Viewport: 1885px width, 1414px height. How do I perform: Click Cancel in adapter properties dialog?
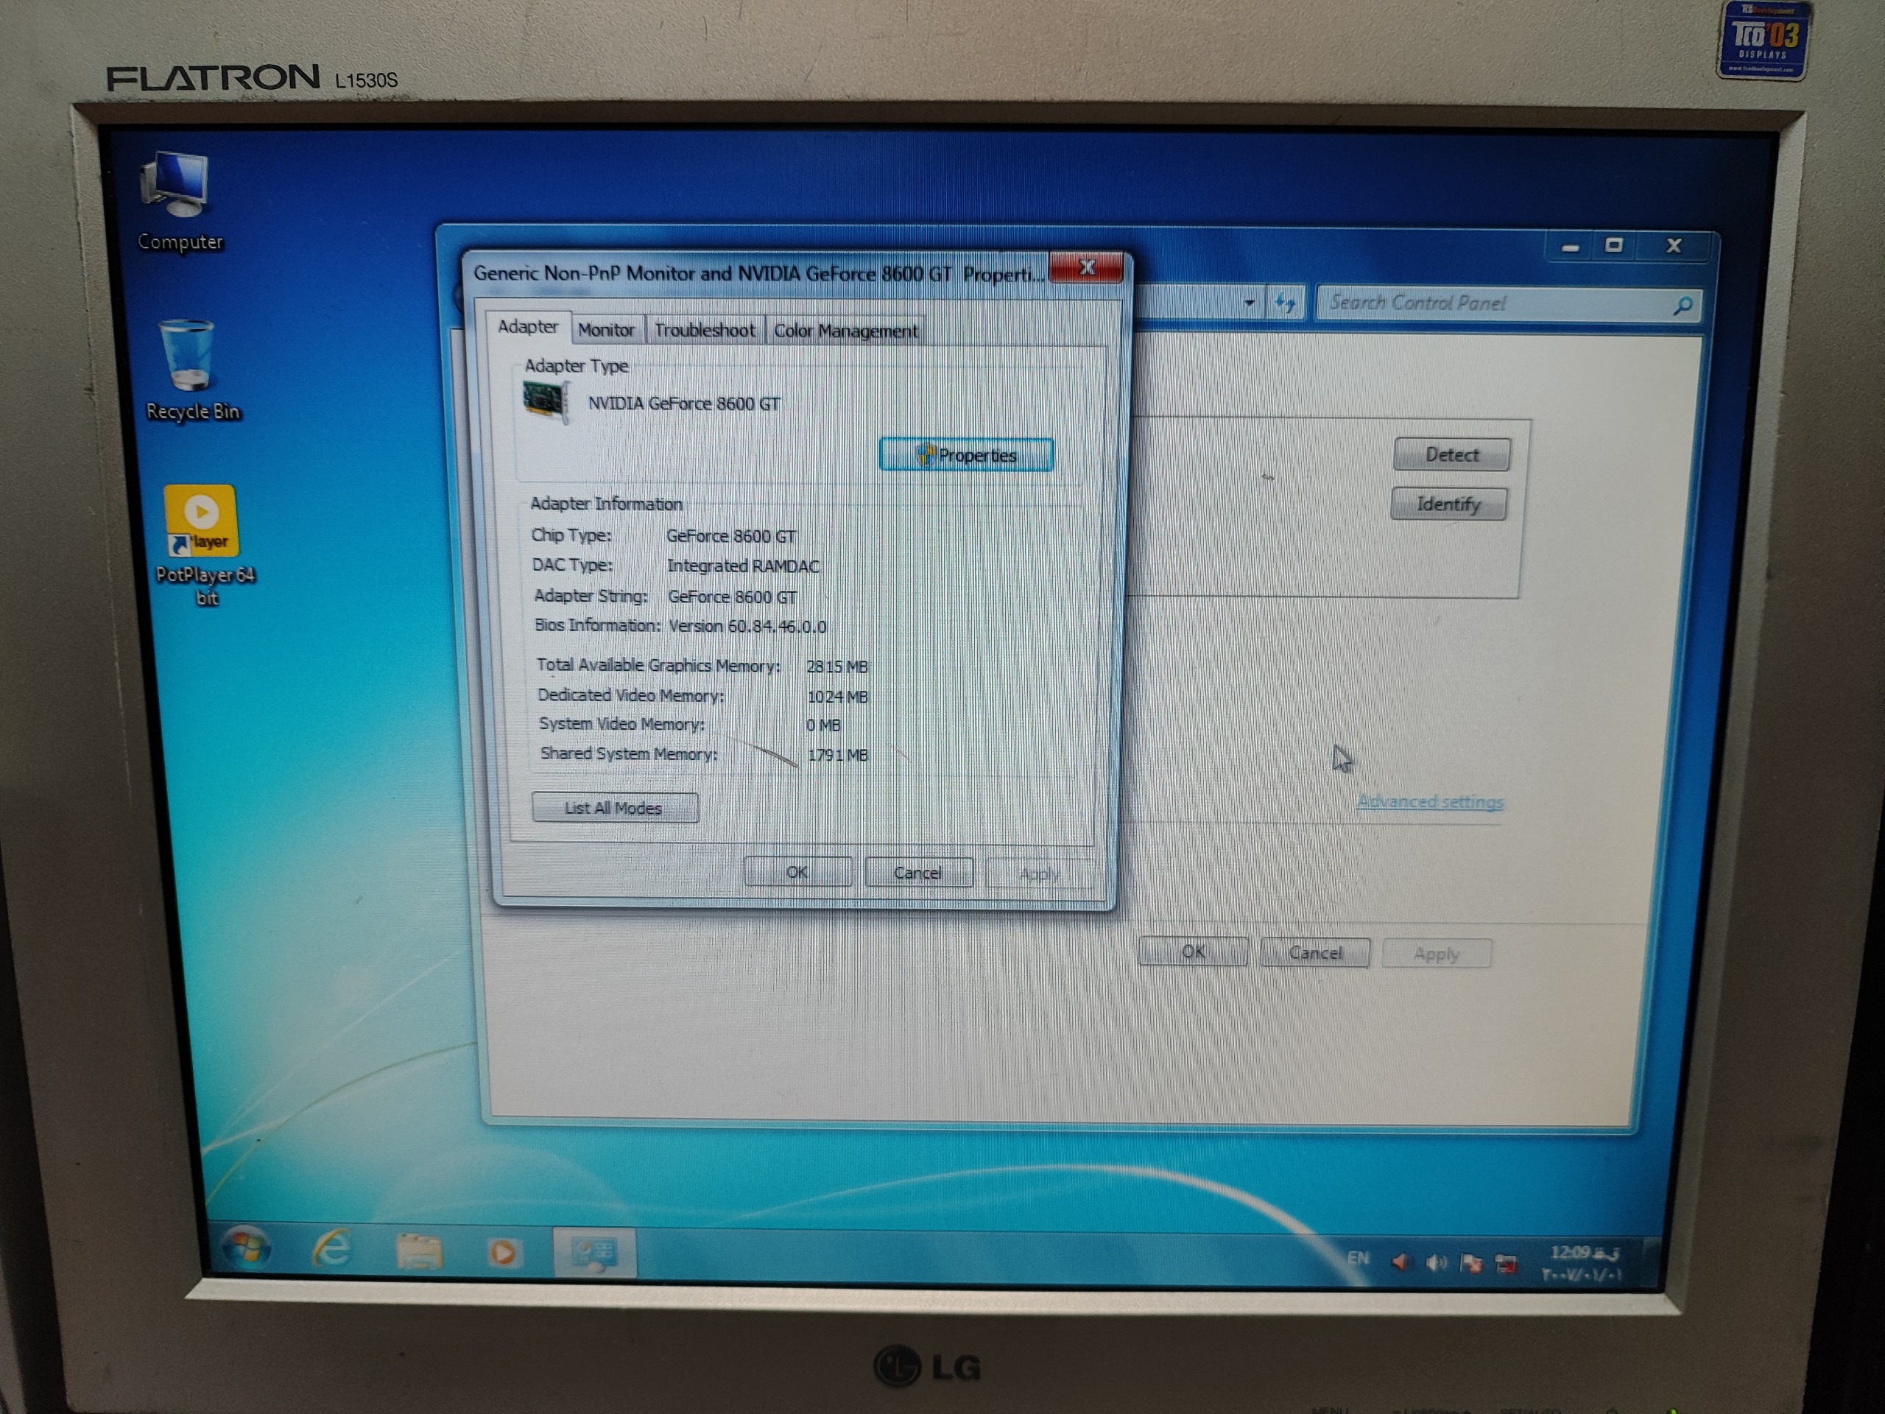tap(917, 873)
